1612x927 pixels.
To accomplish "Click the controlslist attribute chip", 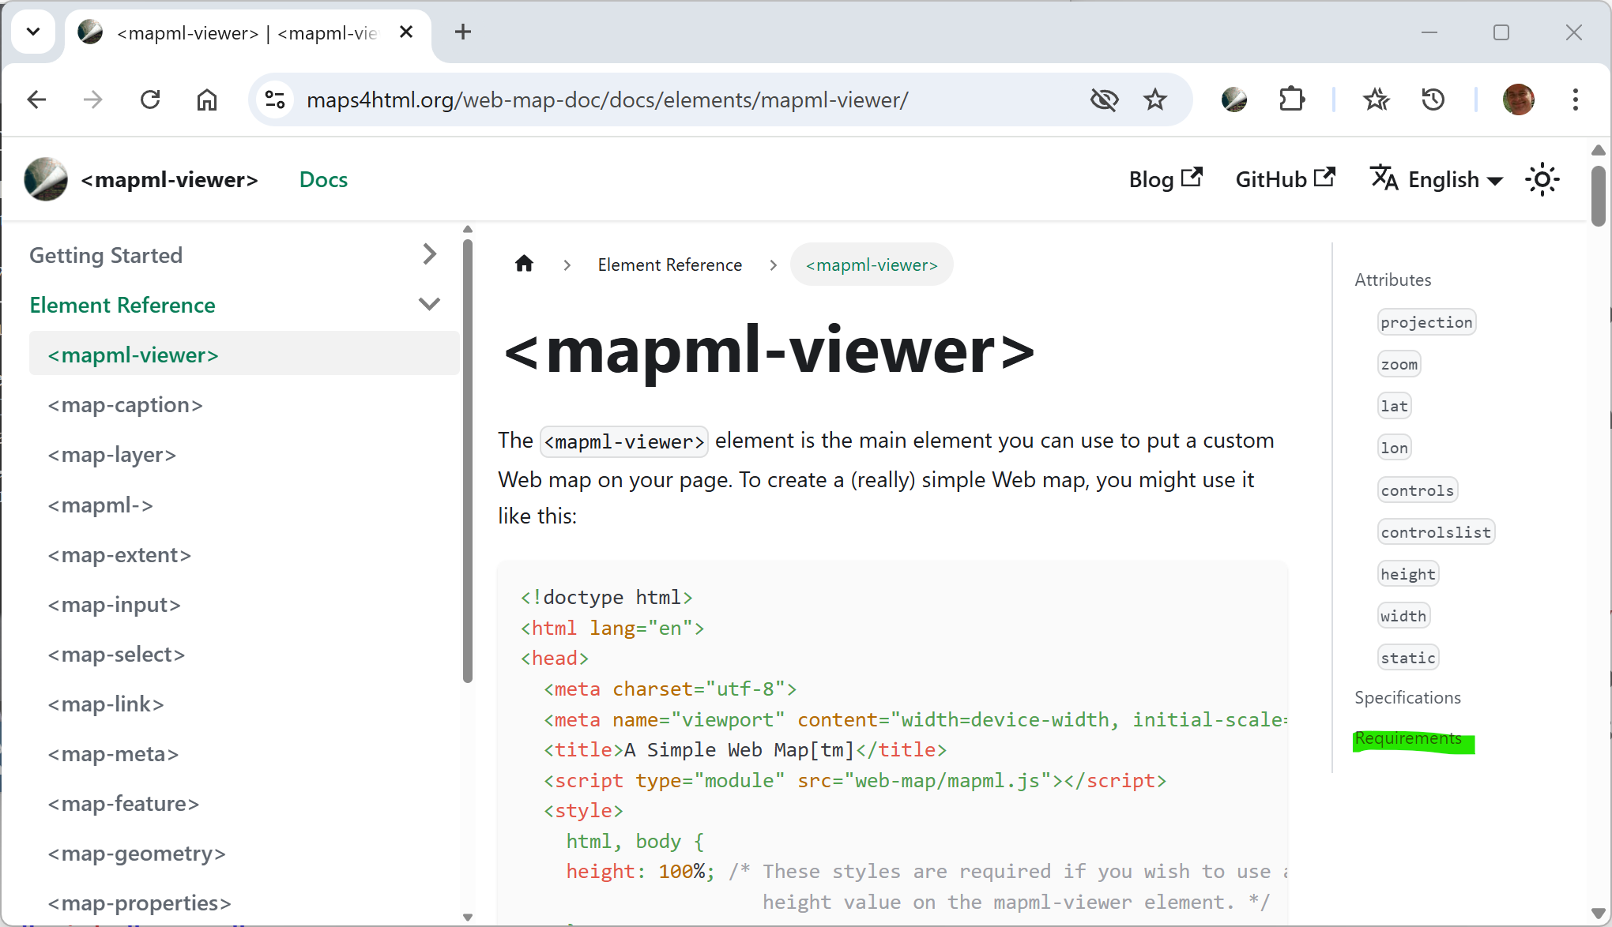I will tap(1435, 531).
